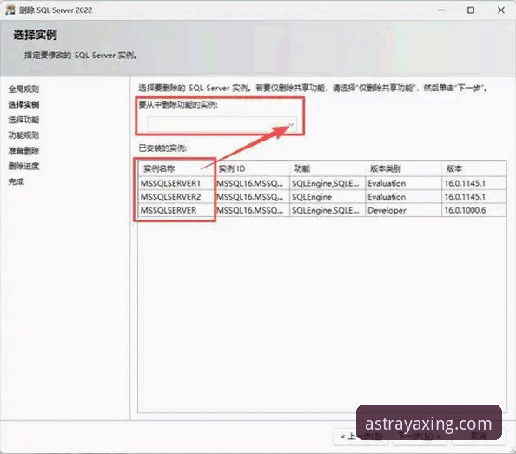
Task: Select the MSSQLSERVER instance name cell
Action: (x=176, y=210)
